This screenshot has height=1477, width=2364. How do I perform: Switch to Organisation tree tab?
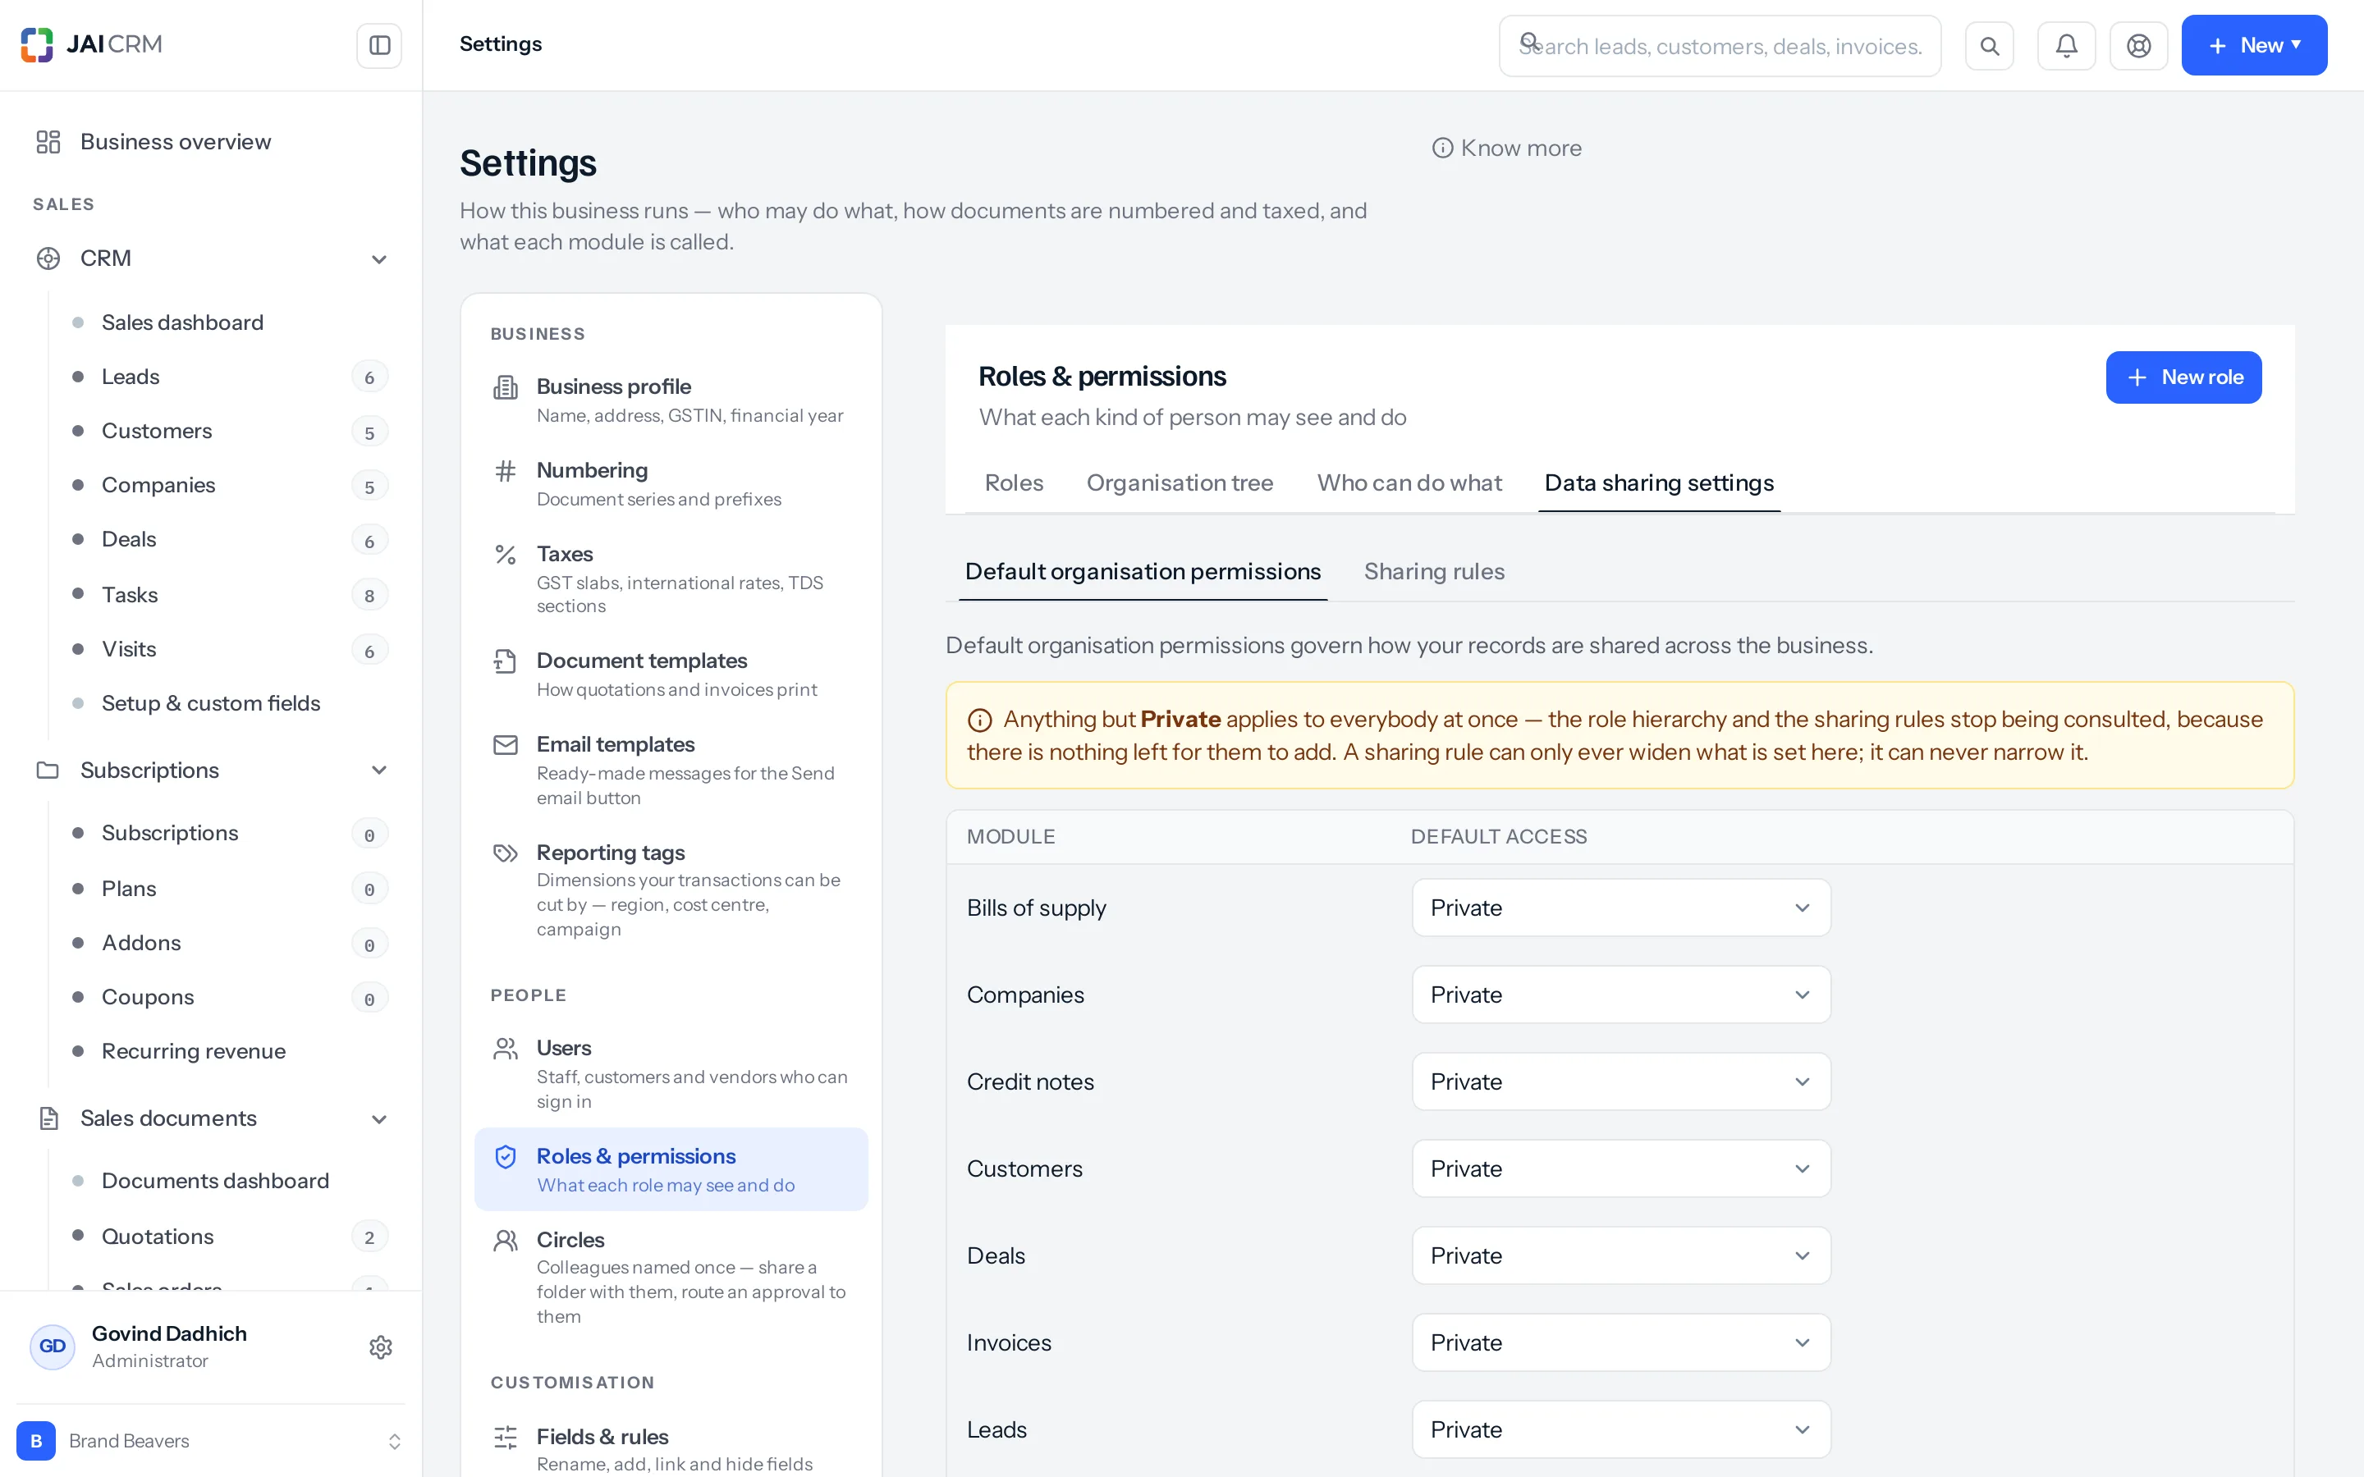pyautogui.click(x=1179, y=482)
